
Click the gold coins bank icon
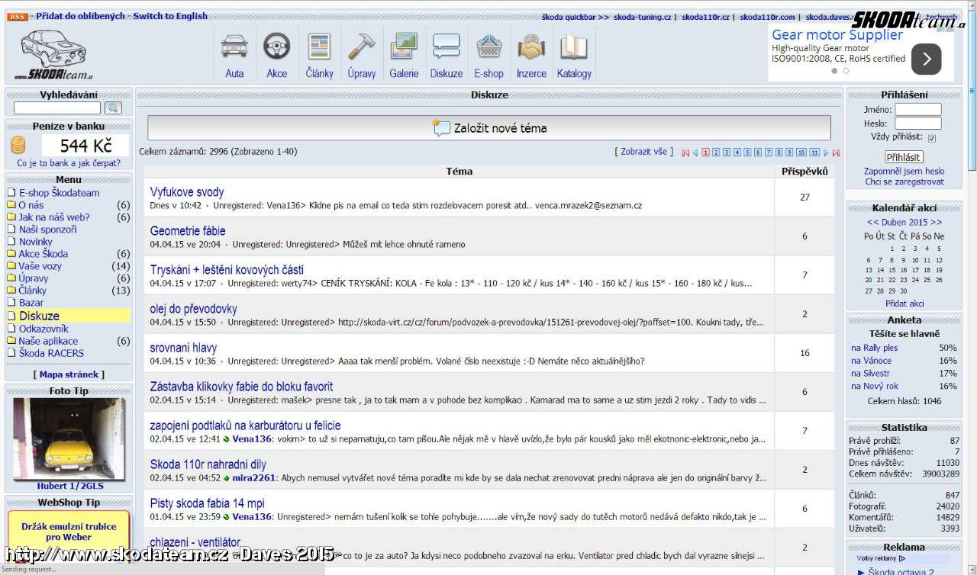point(18,145)
